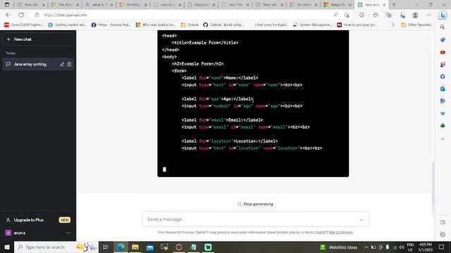This screenshot has height=253, width=451.
Task: Open the arun s account options menu
Action: click(68, 233)
